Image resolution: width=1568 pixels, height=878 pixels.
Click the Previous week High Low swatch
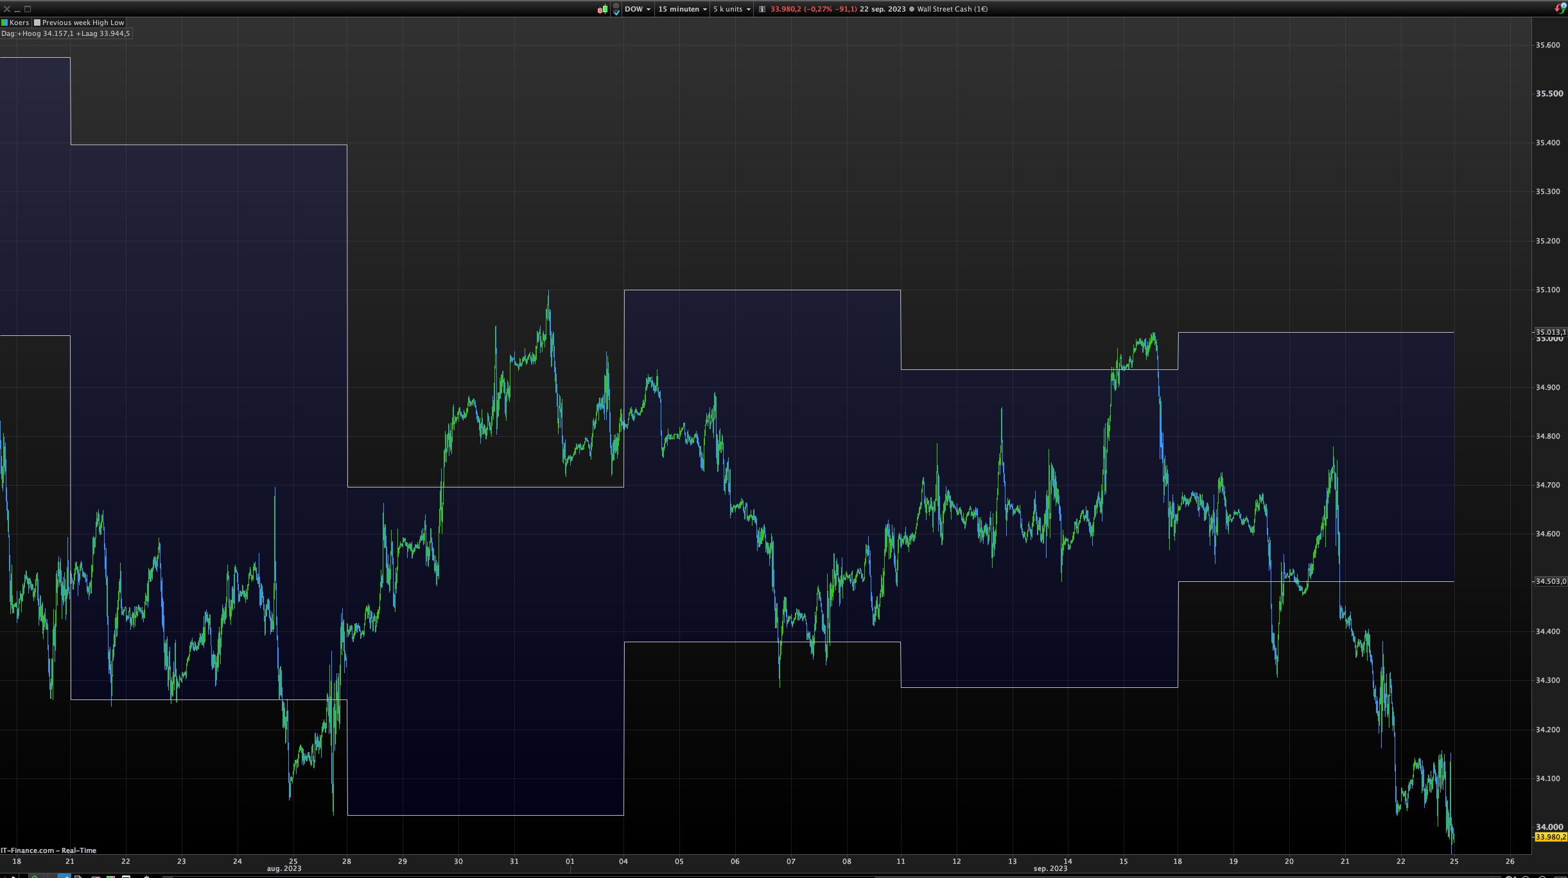(x=37, y=22)
